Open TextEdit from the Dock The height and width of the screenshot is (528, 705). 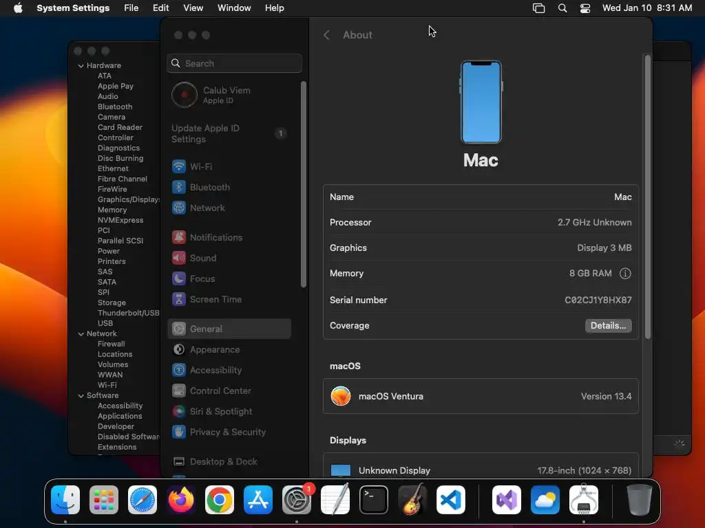[x=335, y=500]
